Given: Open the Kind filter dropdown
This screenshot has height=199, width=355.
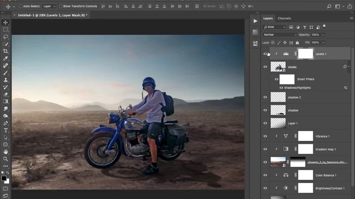Looking at the screenshot, I should tap(275, 27).
